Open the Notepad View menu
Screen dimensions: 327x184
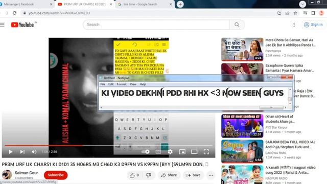point(133,84)
